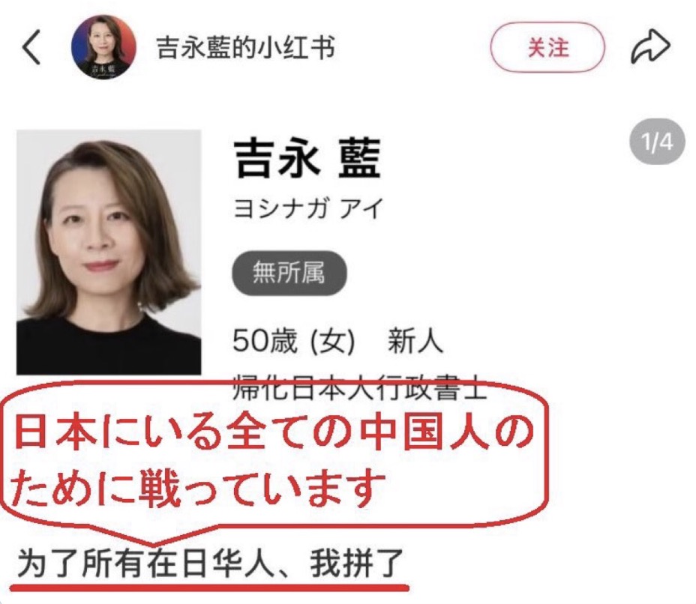Select caption phrase 我拼了

(356, 564)
